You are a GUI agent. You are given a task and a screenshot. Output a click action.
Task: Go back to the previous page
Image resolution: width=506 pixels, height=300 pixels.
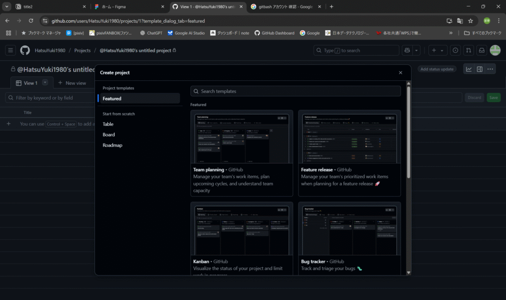pyautogui.click(x=7, y=21)
